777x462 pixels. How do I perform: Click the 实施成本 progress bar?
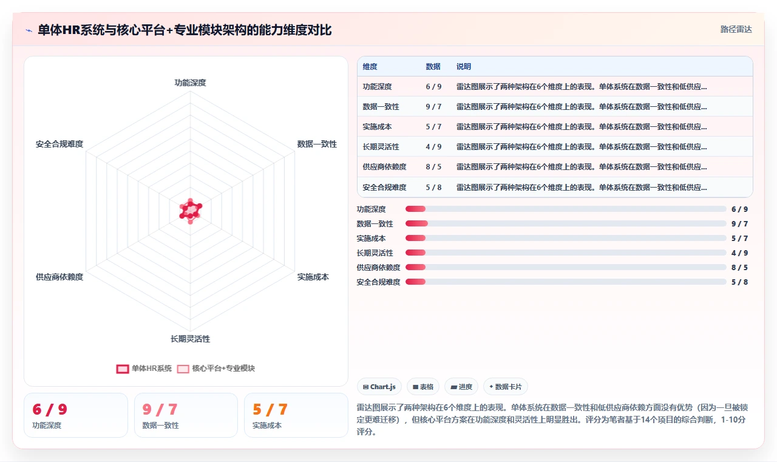566,238
